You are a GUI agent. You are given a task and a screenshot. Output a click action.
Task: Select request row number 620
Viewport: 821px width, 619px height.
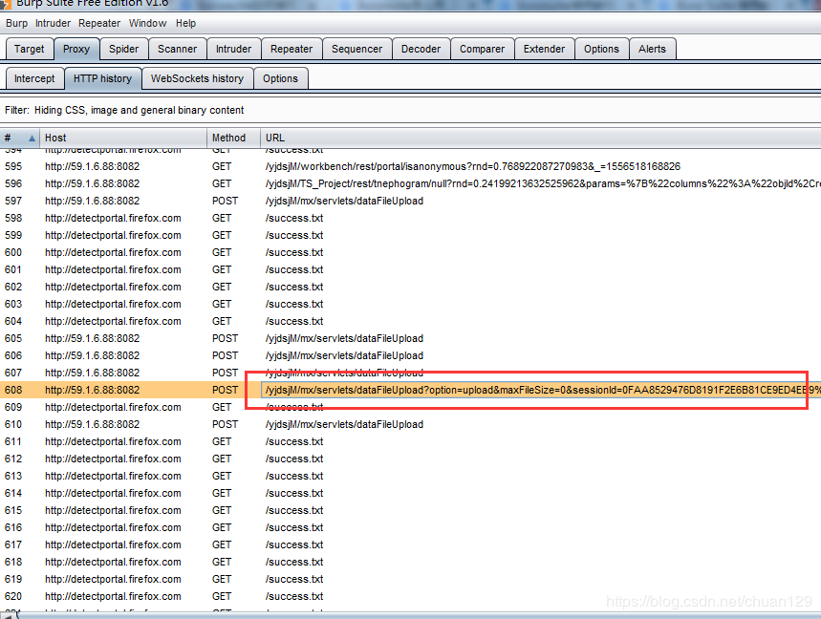click(x=411, y=596)
